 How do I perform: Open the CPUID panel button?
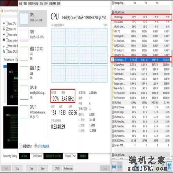57,169
